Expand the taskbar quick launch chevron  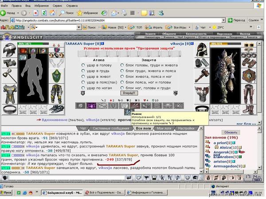[37, 192]
